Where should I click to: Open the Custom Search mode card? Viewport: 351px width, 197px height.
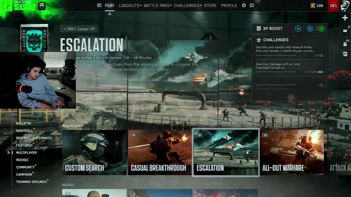[x=94, y=152]
